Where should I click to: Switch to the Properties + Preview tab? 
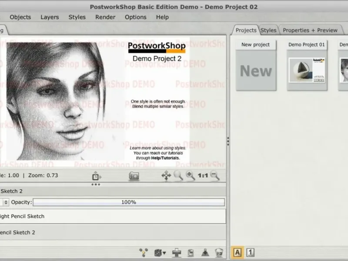310,30
